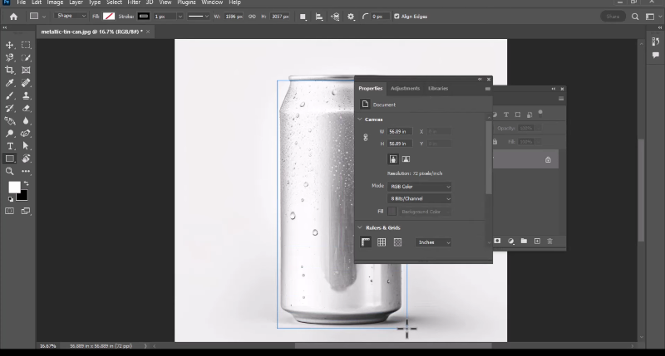Screen dimensions: 665x356
Task: Open the 8 Bits/Channel dropdown
Action: (x=420, y=199)
